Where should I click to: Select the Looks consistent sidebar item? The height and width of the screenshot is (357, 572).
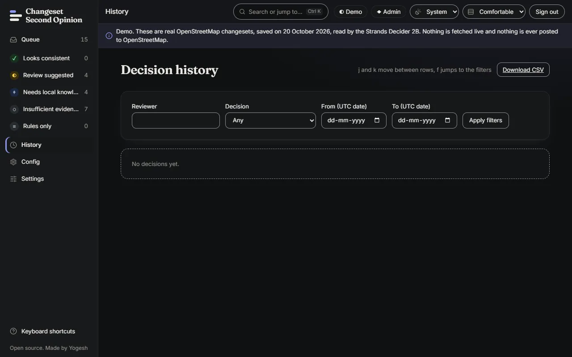click(49, 58)
